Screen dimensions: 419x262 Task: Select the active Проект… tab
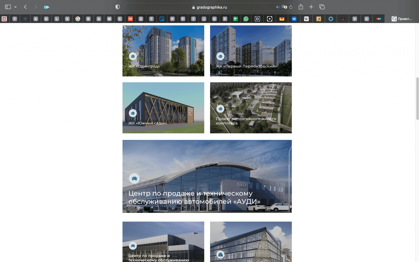pos(402,19)
